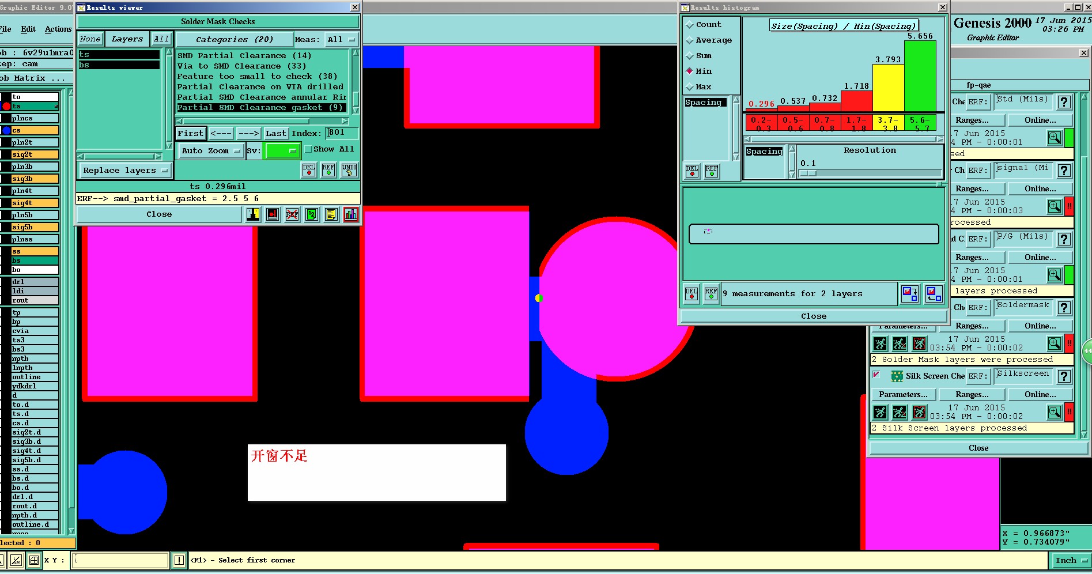
Task: Click help question mark for Silkscreen ERF
Action: click(1064, 376)
